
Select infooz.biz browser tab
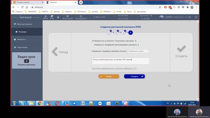click(61, 2)
